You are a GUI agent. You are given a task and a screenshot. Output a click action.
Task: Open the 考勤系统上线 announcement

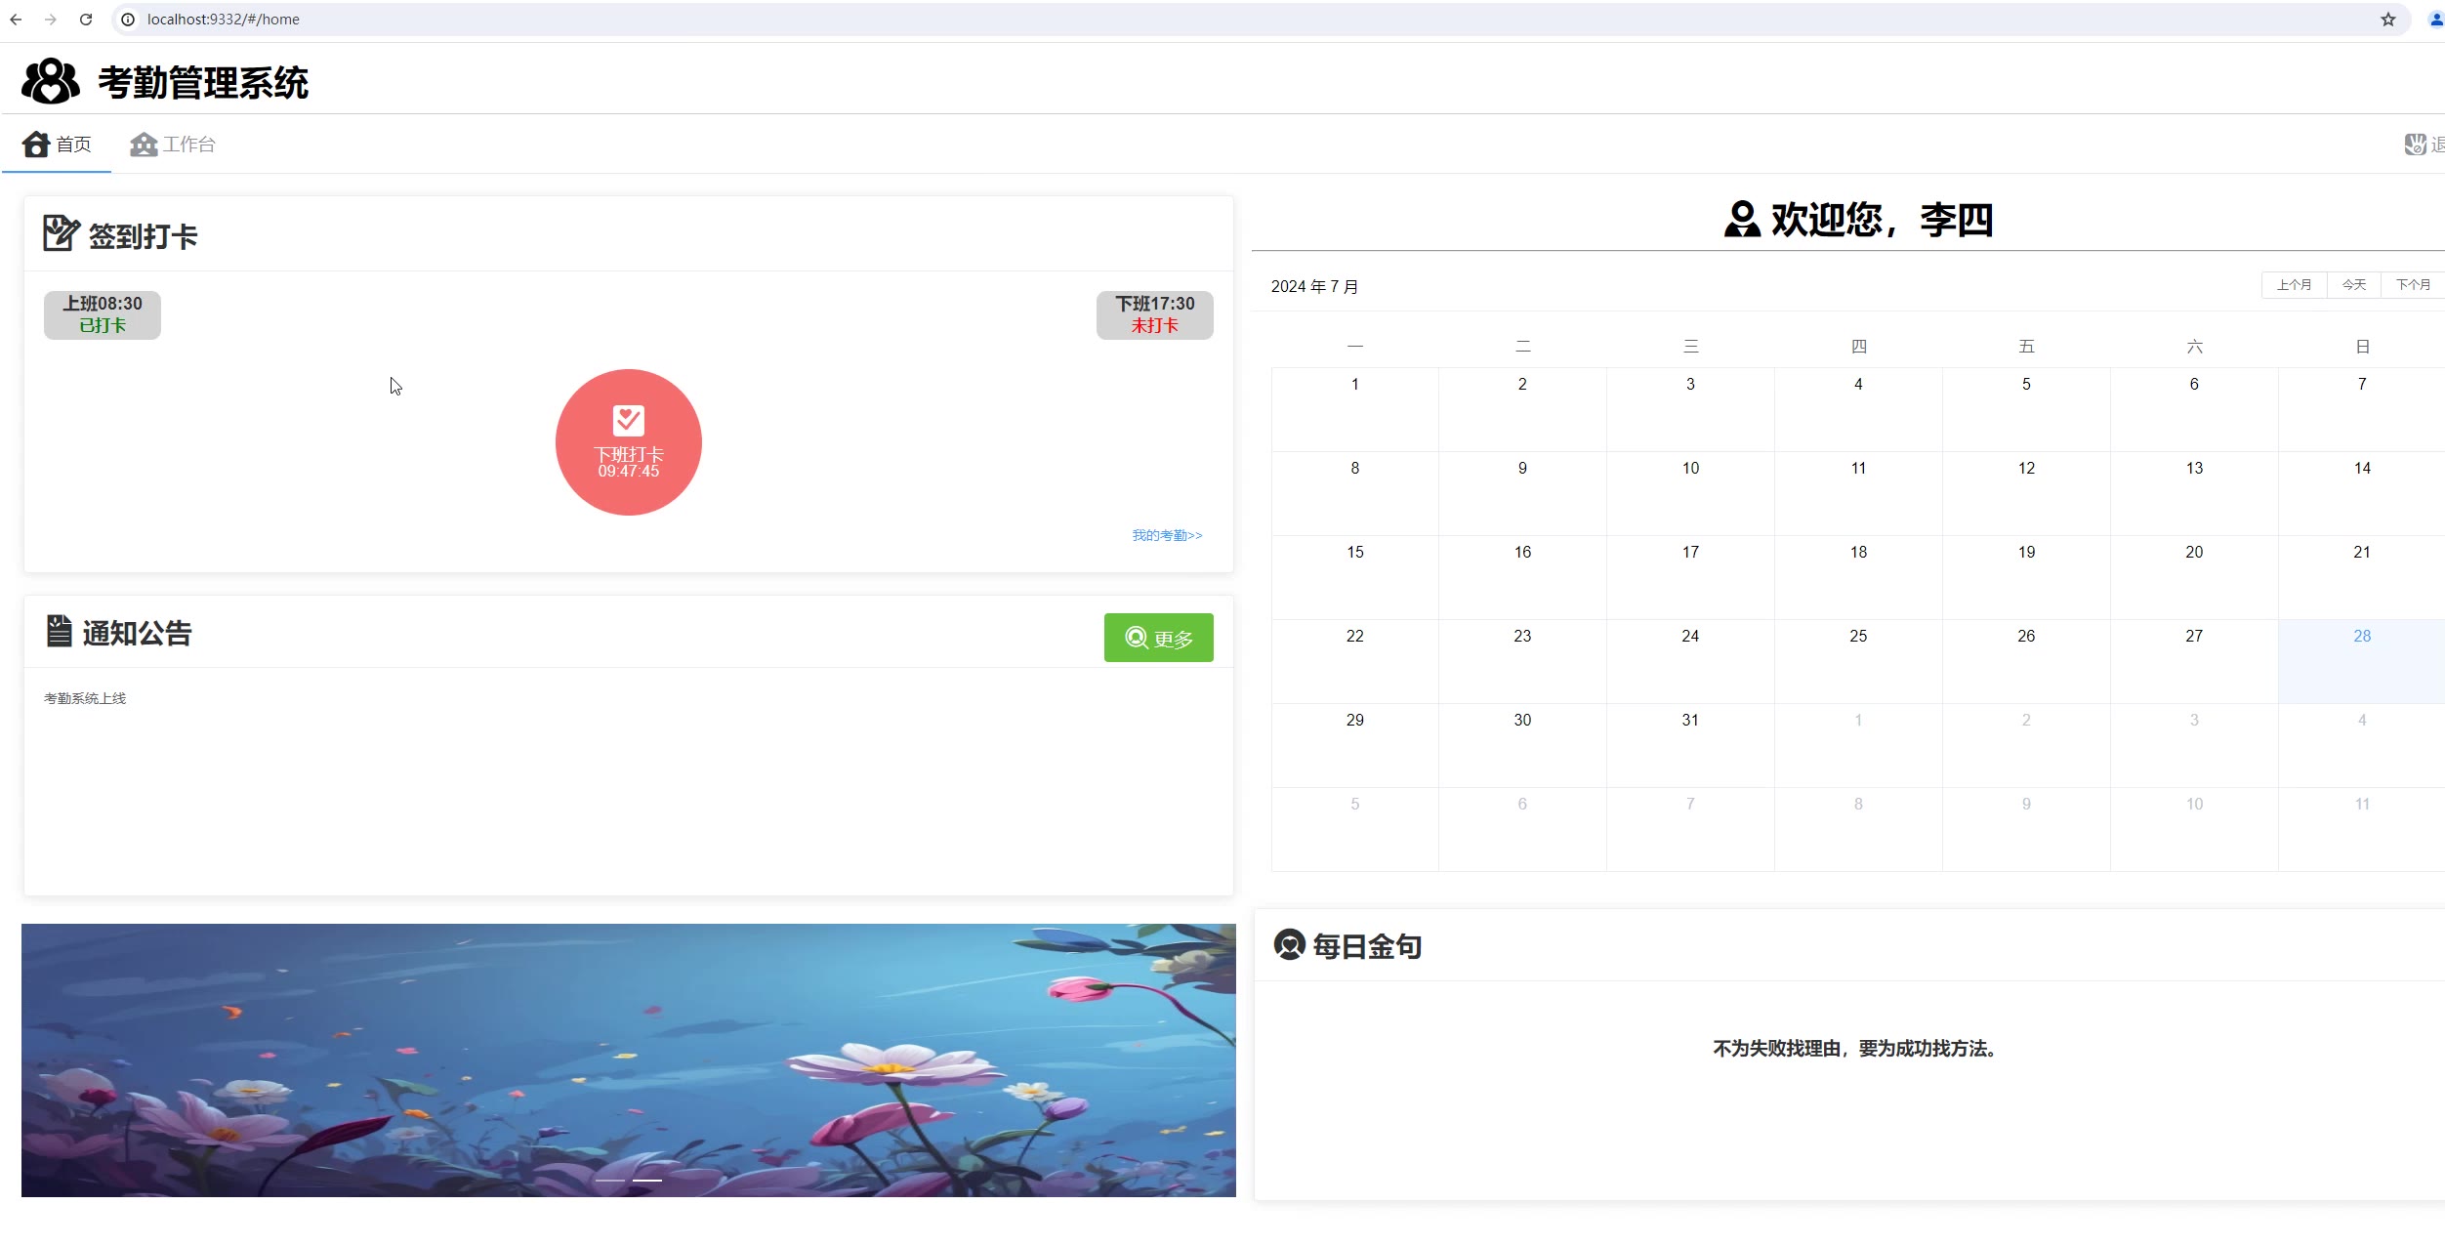(x=85, y=698)
